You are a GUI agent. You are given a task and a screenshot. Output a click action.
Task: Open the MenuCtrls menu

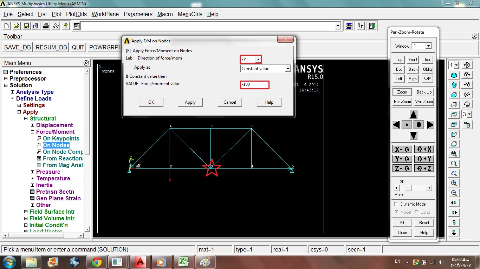[x=190, y=14]
